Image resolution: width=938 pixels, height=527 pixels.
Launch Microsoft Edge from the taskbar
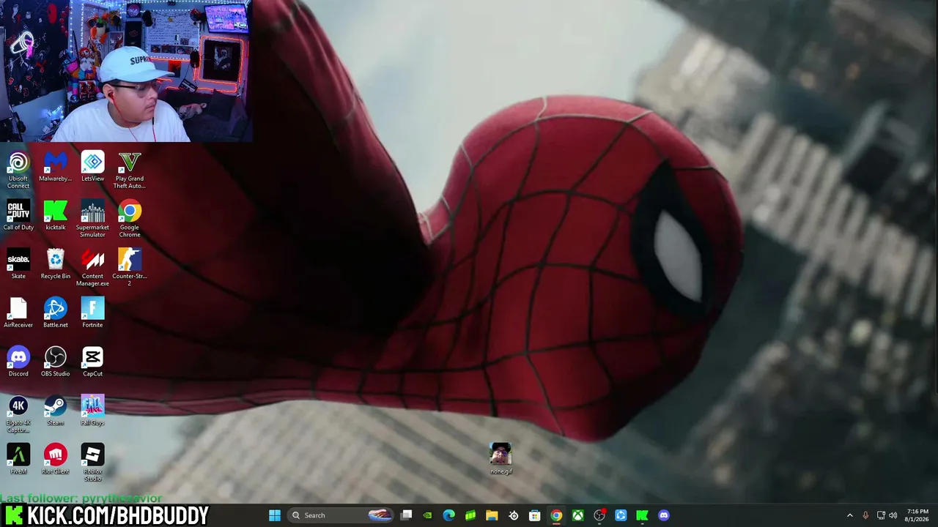449,515
